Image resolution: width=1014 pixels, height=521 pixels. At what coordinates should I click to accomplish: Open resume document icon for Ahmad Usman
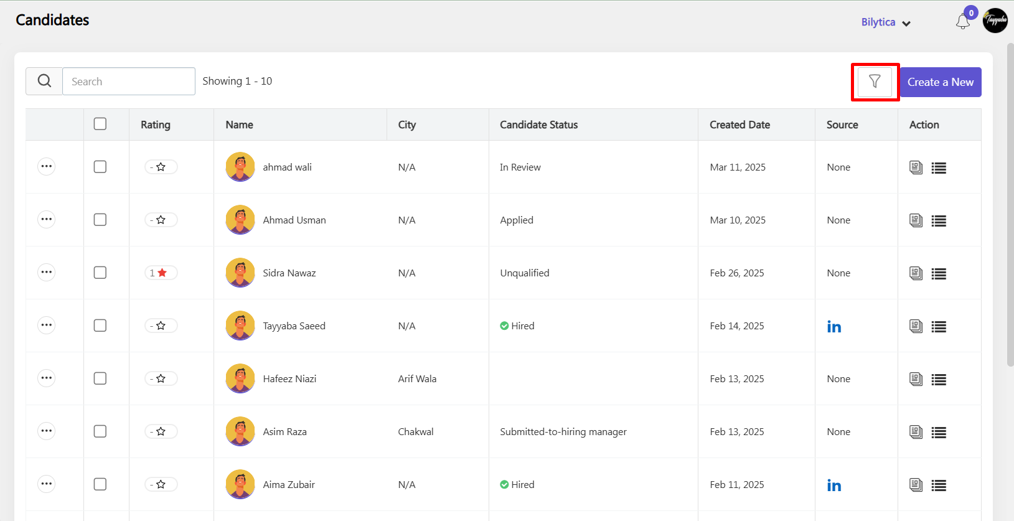(916, 220)
